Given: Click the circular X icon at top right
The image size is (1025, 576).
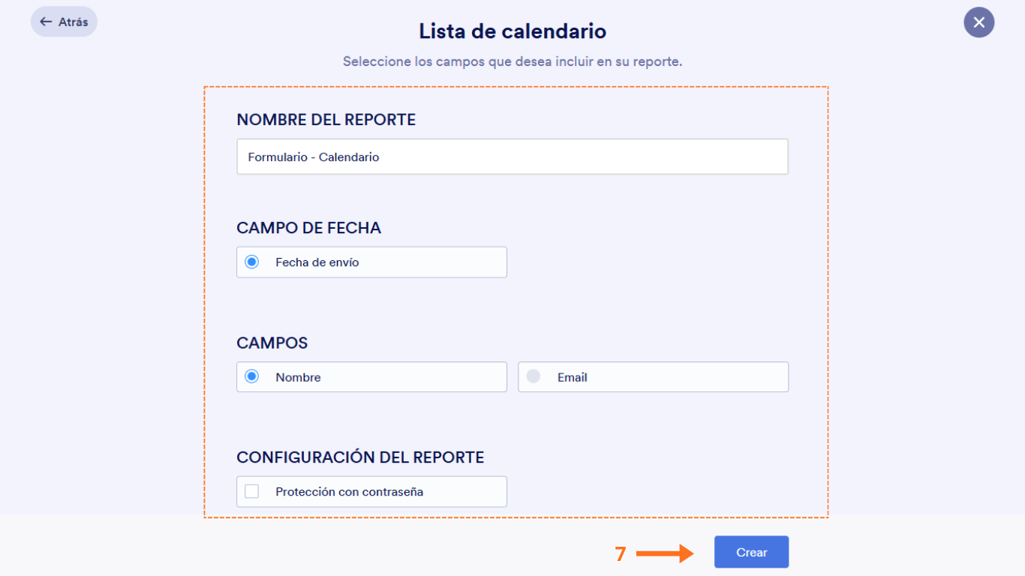Looking at the screenshot, I should (x=979, y=22).
